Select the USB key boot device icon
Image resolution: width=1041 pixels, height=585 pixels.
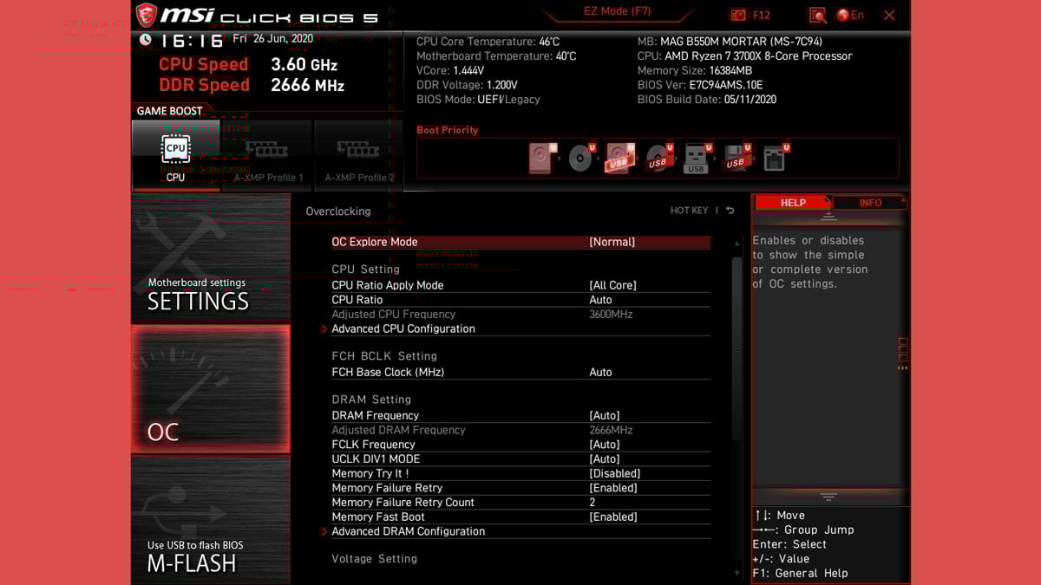click(697, 159)
